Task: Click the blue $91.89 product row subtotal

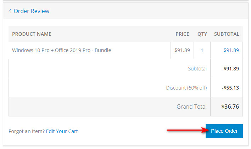Action: point(231,50)
